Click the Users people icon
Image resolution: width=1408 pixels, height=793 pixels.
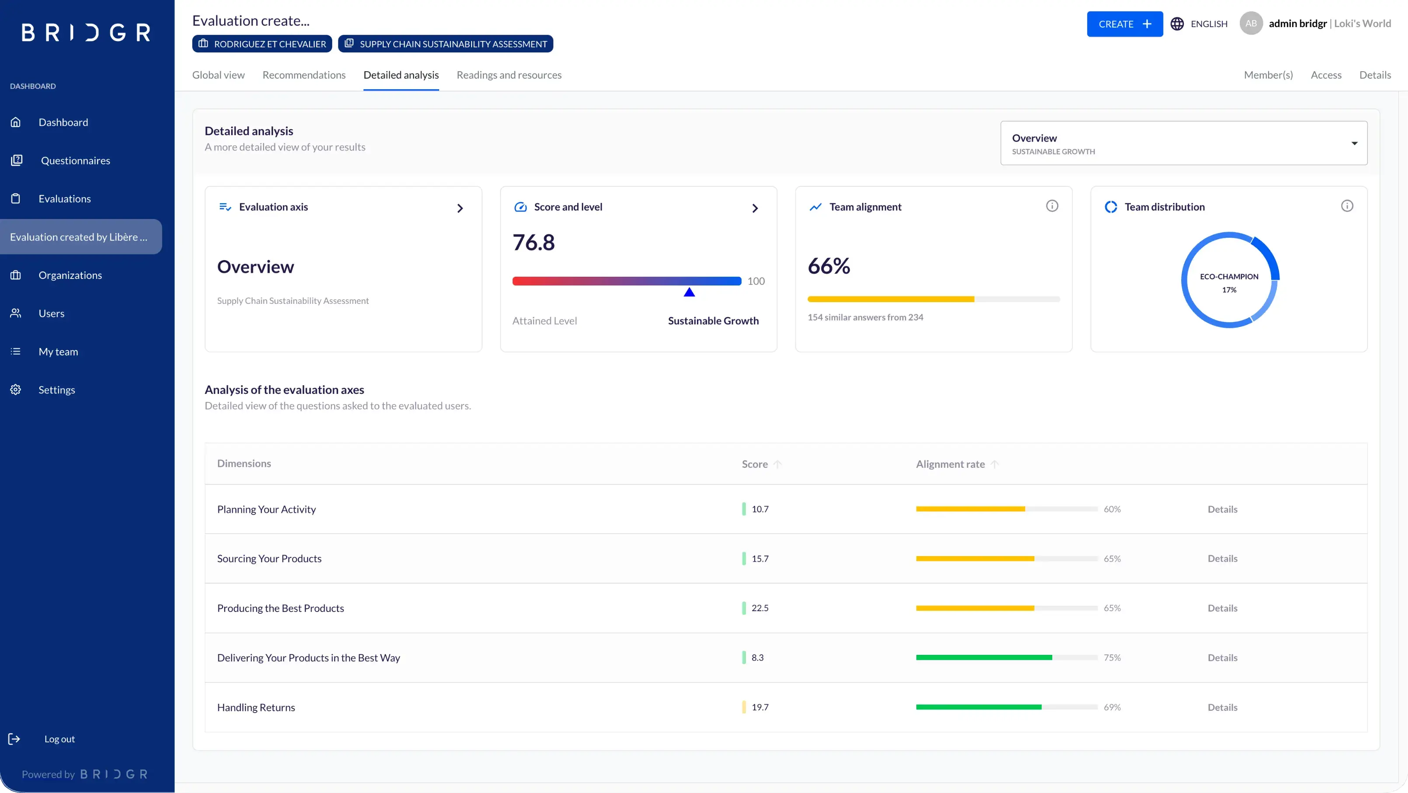tap(16, 313)
